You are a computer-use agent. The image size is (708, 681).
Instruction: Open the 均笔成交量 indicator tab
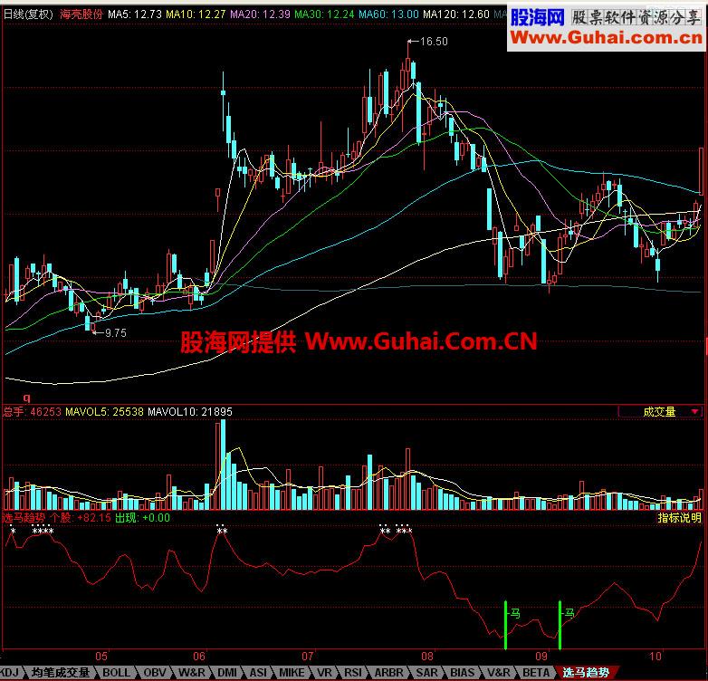point(60,672)
